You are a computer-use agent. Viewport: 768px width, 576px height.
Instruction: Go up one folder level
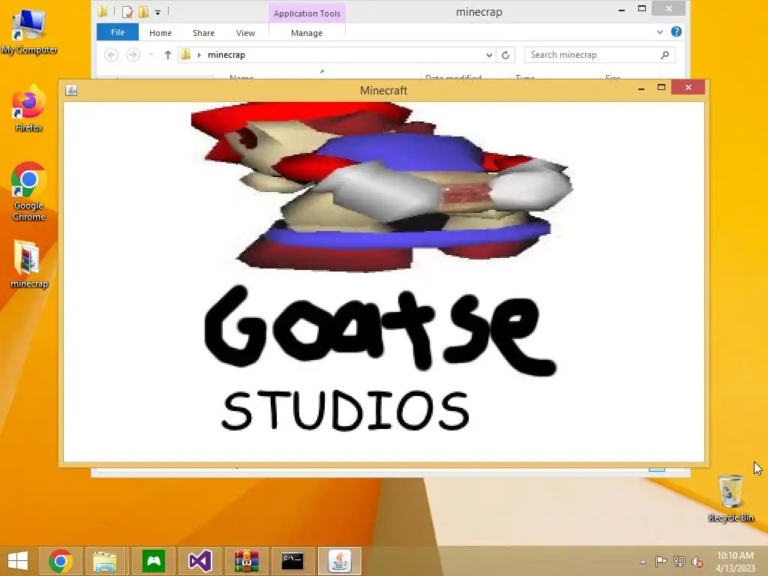point(167,55)
